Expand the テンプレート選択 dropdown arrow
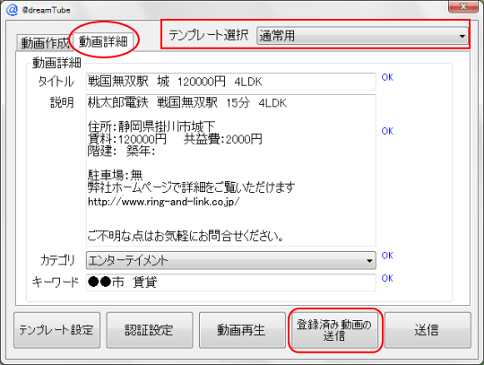Screen dimensions: 484x365 pyautogui.click(x=462, y=36)
